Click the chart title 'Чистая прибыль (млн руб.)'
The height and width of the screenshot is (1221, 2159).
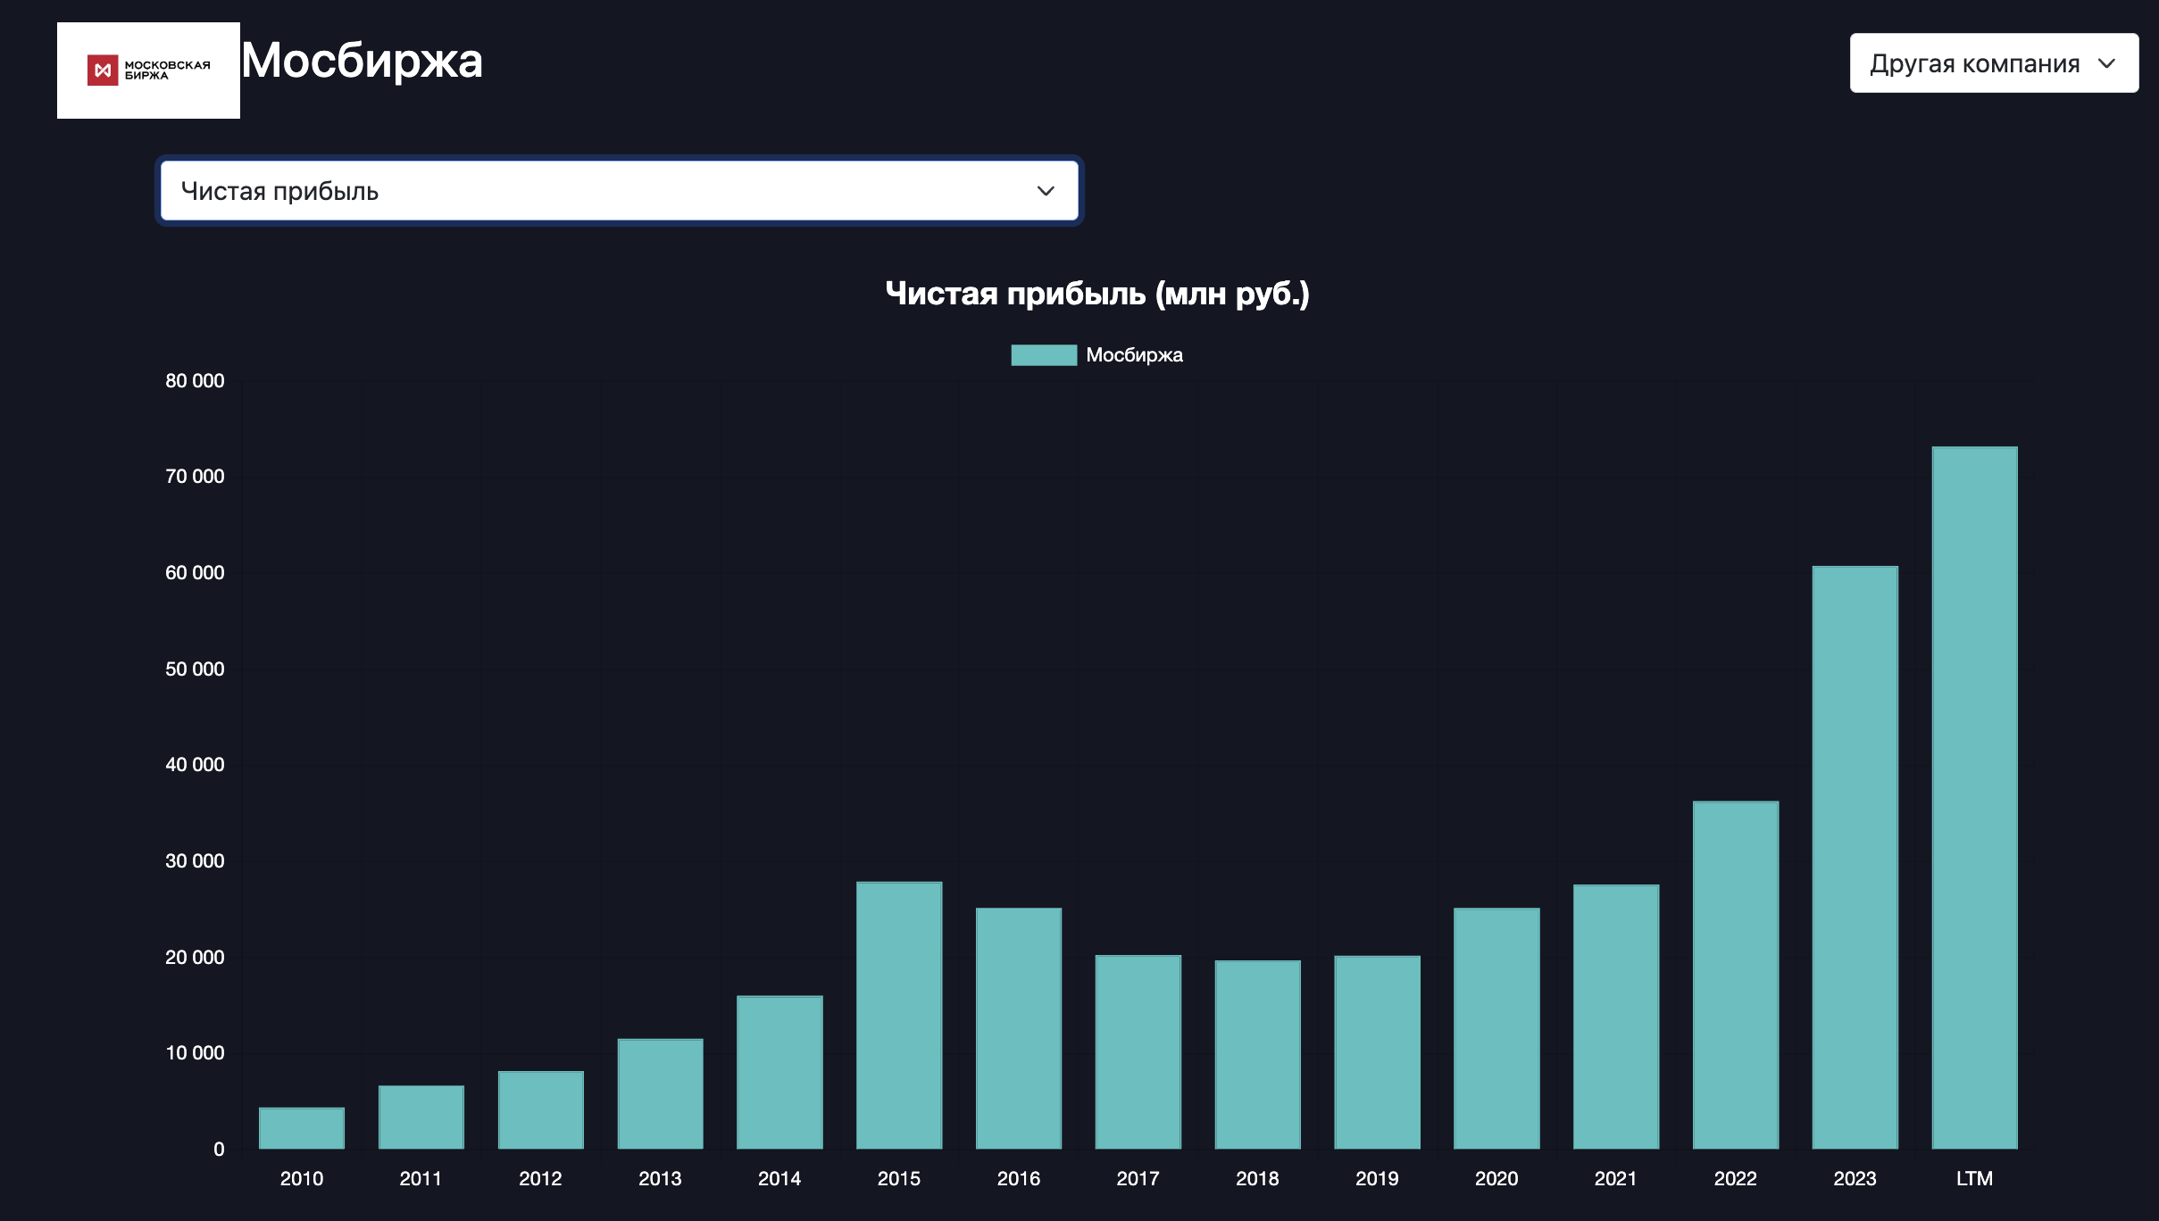pos(1096,294)
